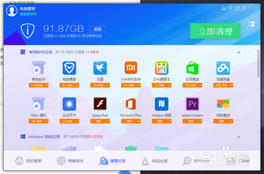264x174 pixels.
Task: Click the 17.99GB selected size text
Action: tap(92, 52)
